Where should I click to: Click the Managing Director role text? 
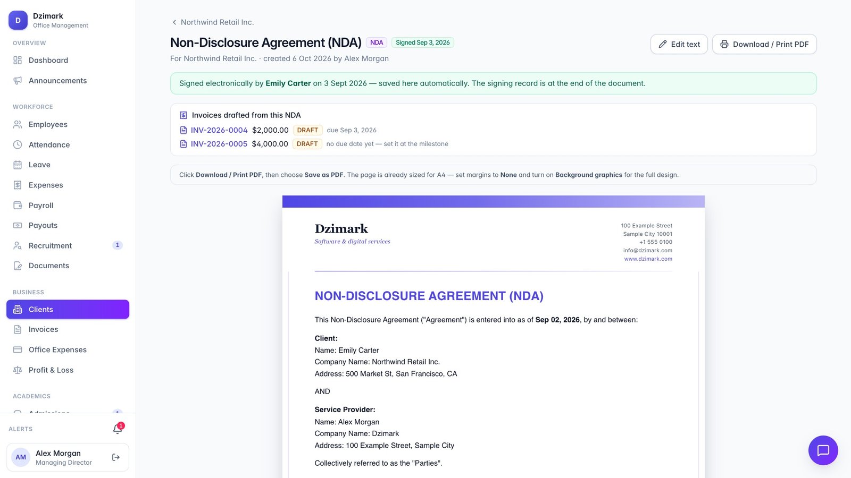[64, 463]
